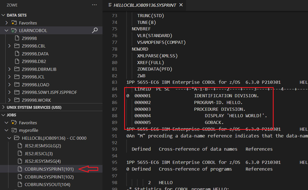
Task: Click the open folder icon of HELLOCBL(JOB09136)
Action: [x=17, y=138]
